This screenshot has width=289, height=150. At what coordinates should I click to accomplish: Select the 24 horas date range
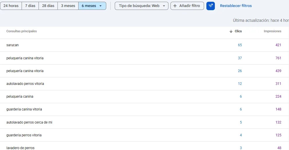(11, 6)
